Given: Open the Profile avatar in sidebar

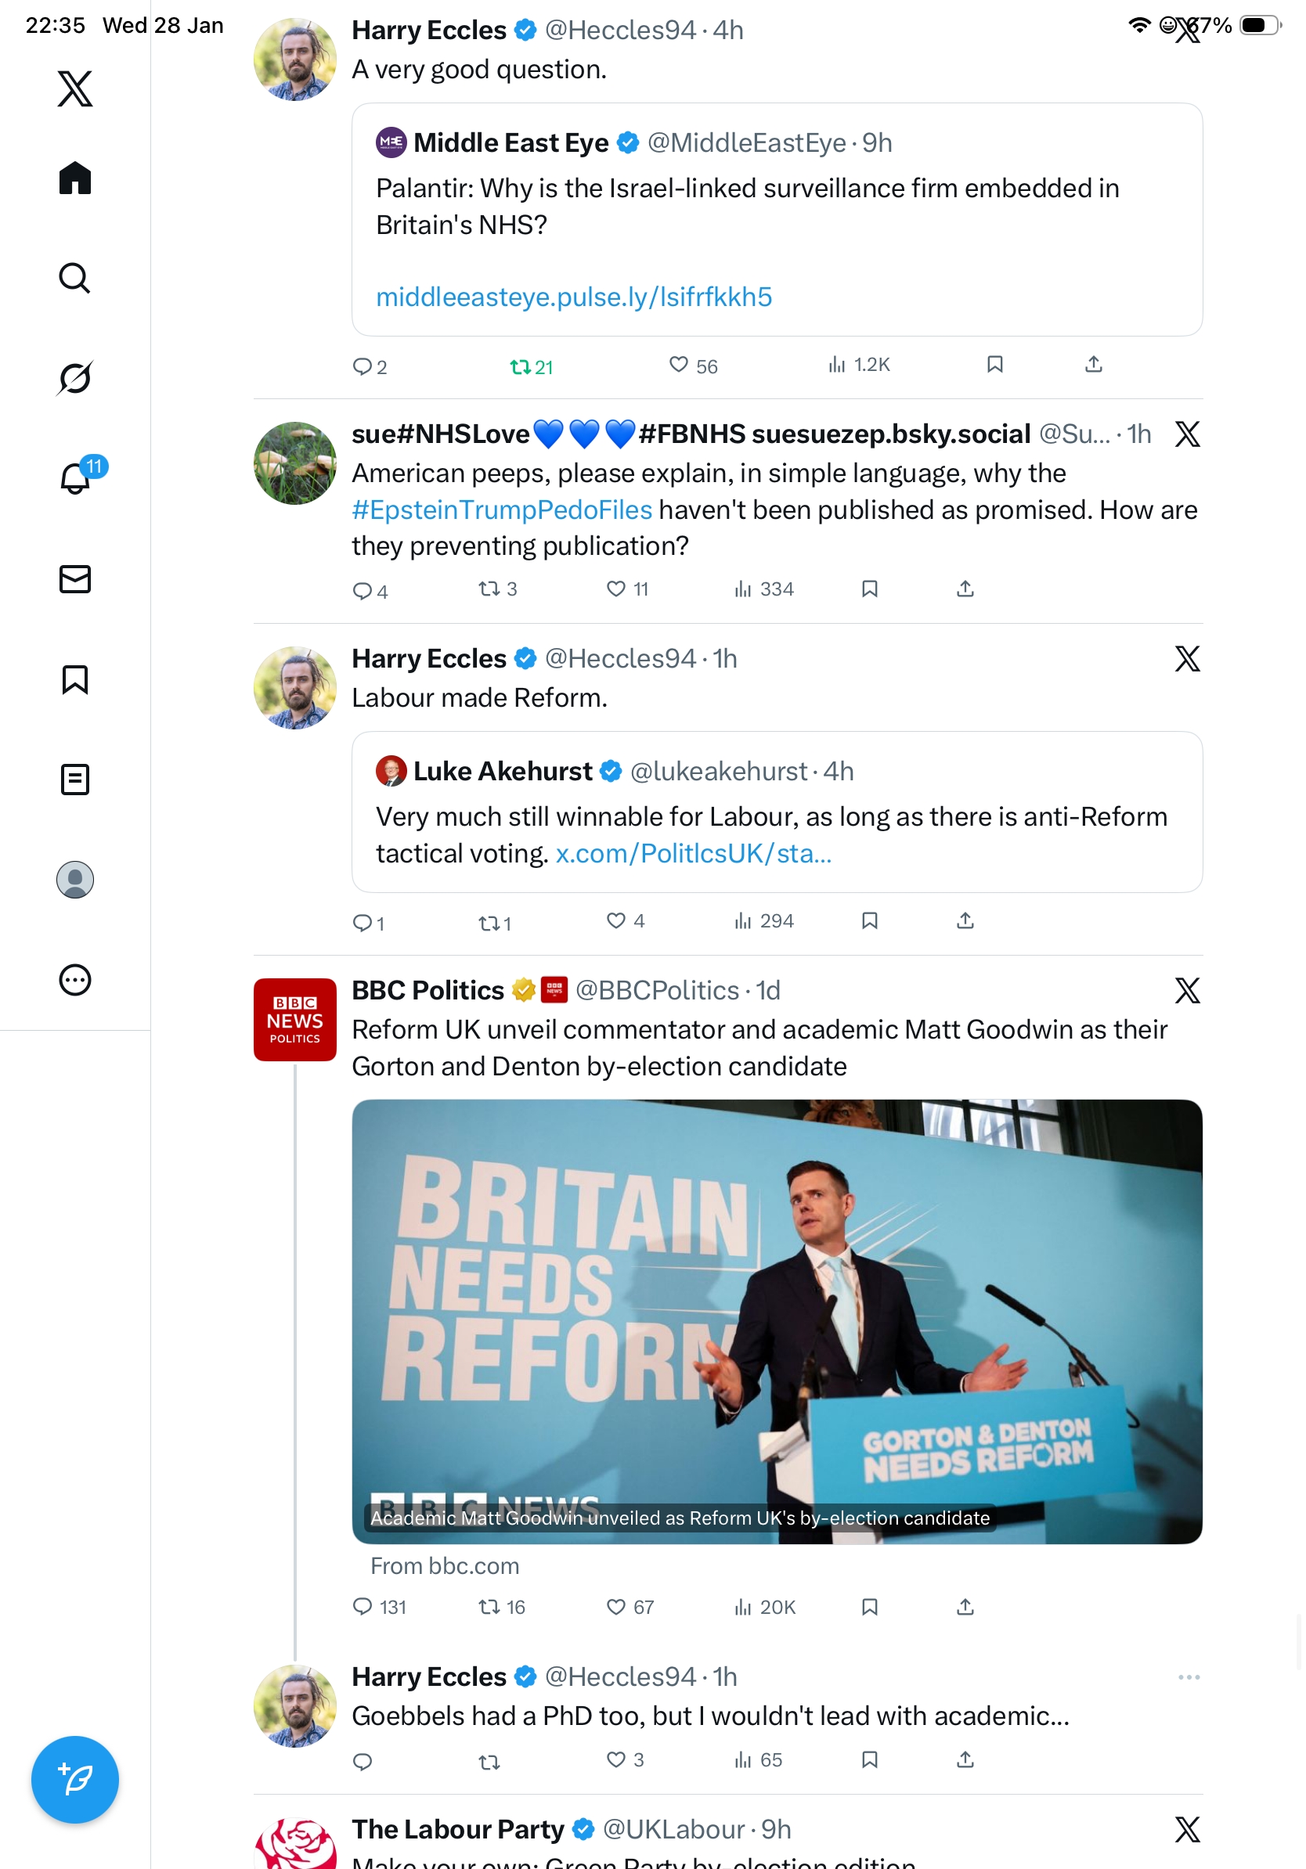Looking at the screenshot, I should point(75,879).
